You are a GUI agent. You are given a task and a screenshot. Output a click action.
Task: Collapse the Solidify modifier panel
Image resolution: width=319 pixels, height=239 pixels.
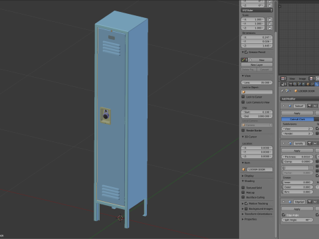[x=284, y=143]
